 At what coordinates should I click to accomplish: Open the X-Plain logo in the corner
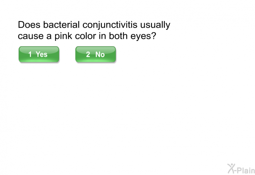tap(241, 168)
